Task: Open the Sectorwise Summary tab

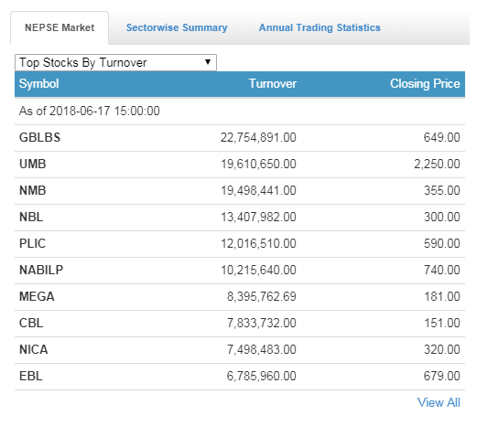Action: point(177,27)
